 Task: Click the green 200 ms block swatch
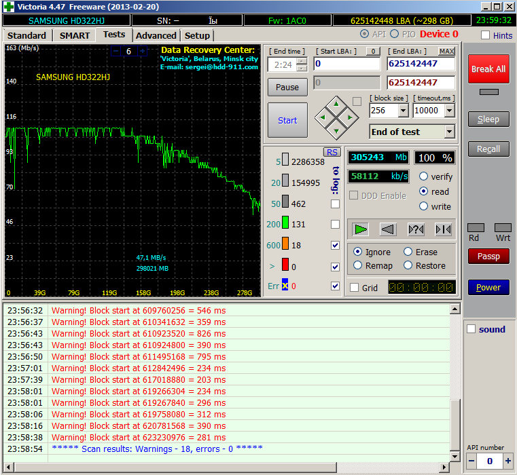tap(285, 223)
